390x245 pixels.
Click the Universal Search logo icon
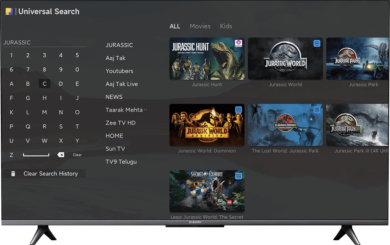tap(9, 12)
